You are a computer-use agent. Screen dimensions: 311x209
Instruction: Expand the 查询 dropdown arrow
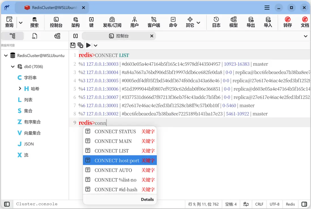click(x=21, y=22)
